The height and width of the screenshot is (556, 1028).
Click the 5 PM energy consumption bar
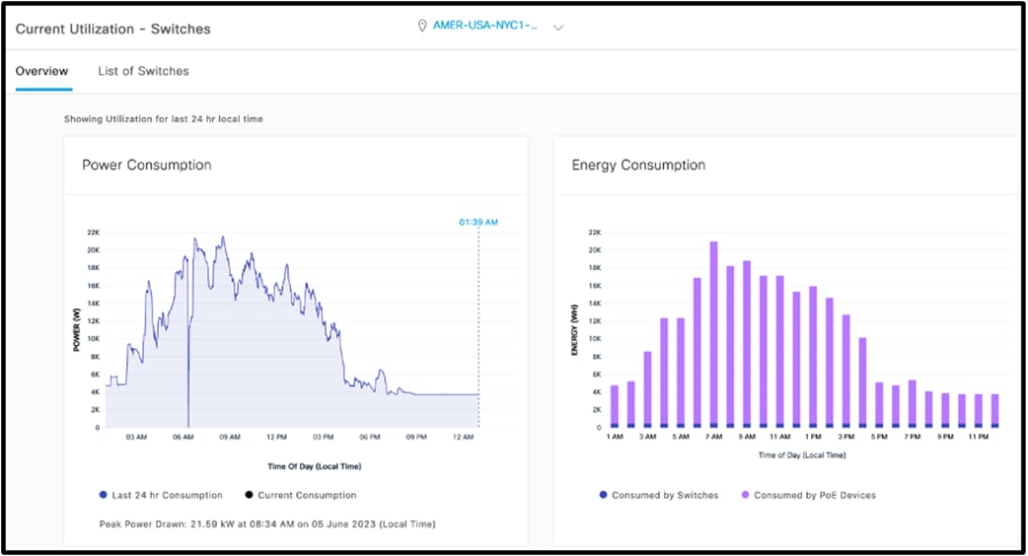(x=879, y=405)
